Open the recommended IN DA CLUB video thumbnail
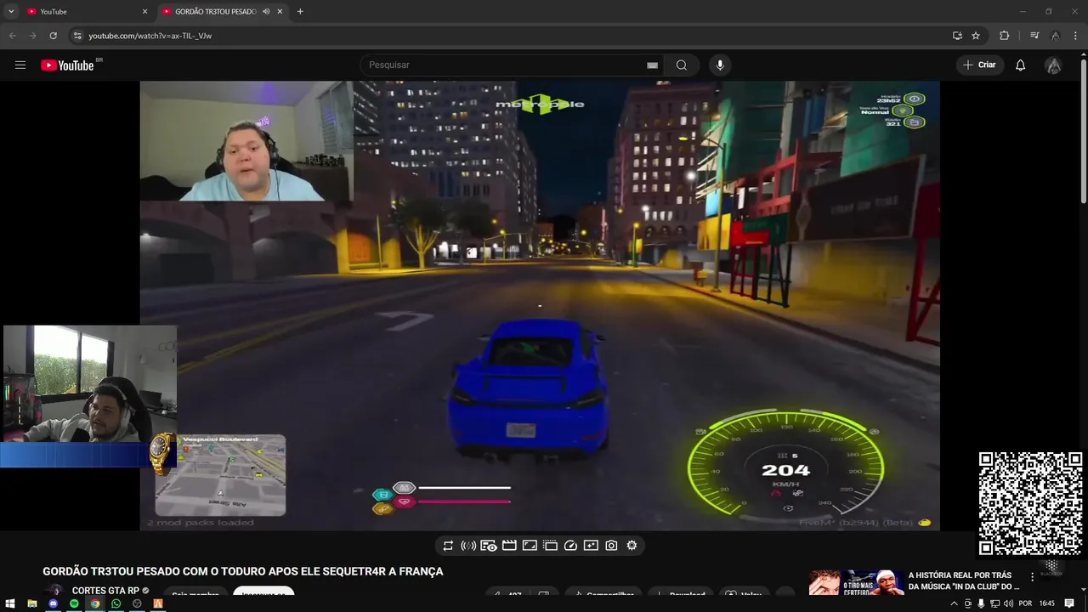The width and height of the screenshot is (1088, 612). pos(855,582)
